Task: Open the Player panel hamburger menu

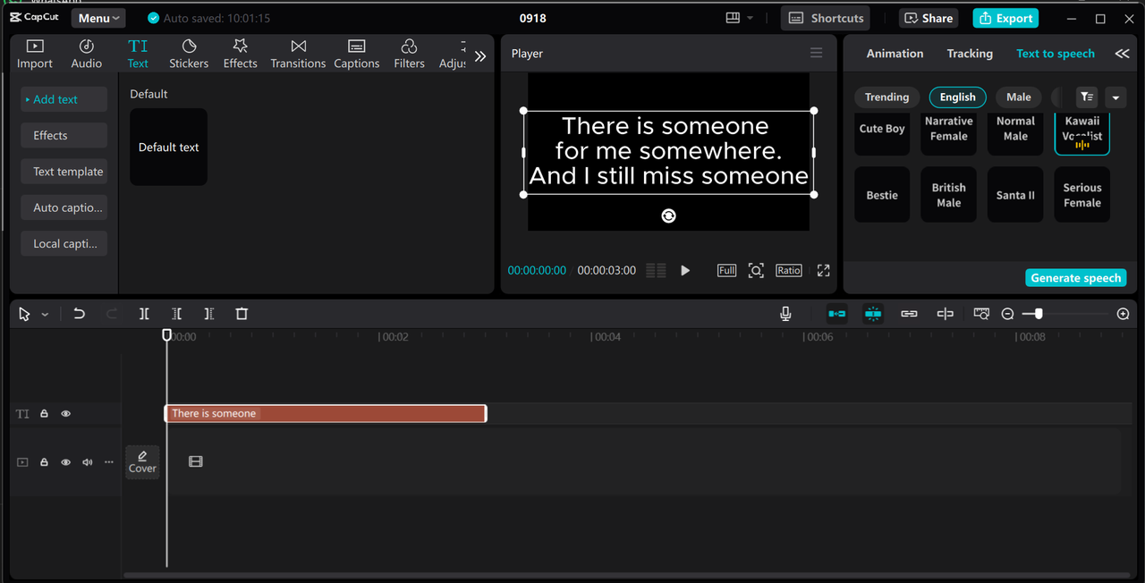Action: pyautogui.click(x=816, y=53)
